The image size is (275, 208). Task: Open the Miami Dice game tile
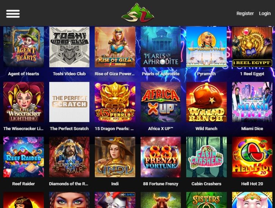point(252,102)
